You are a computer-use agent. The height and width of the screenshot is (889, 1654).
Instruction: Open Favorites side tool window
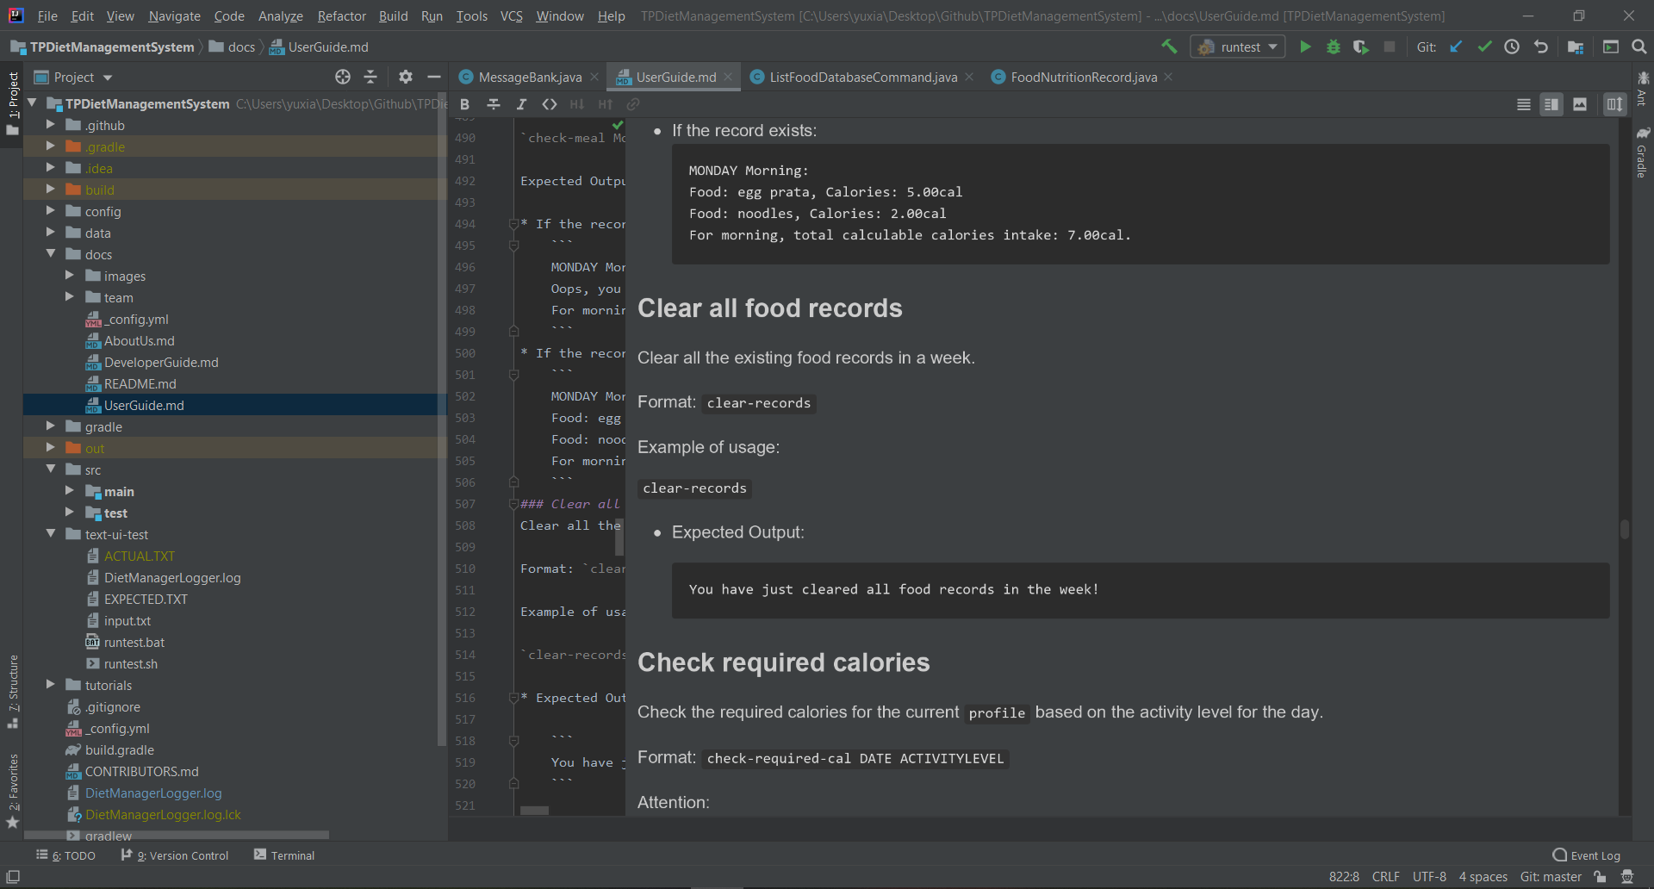(x=13, y=791)
